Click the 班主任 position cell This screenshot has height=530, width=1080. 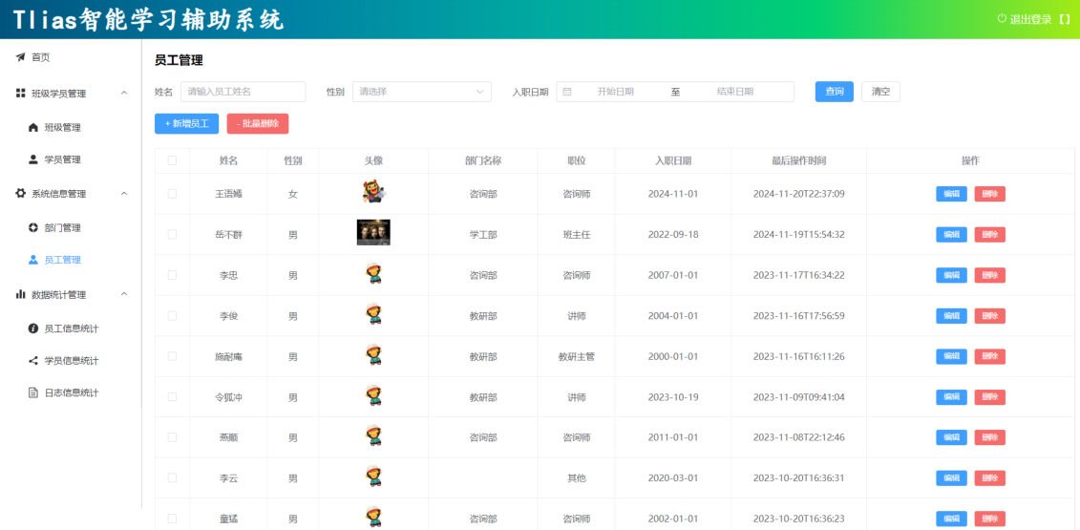pyautogui.click(x=577, y=234)
